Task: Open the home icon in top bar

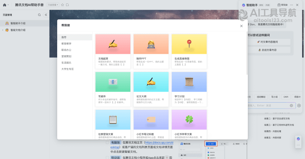Action: click(5, 5)
